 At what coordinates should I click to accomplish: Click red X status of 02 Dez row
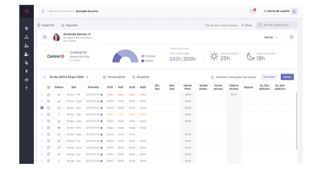[x=59, y=135]
